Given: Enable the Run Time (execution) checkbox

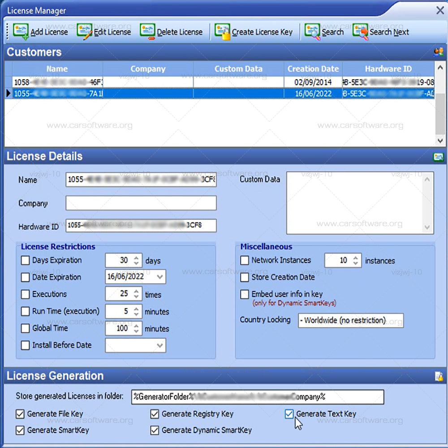Looking at the screenshot, I should [25, 311].
